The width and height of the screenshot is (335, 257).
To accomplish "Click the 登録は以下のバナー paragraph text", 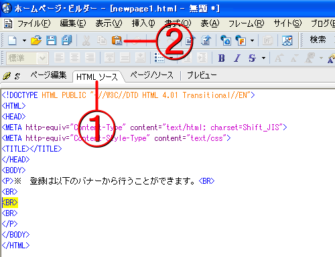I will [113, 181].
